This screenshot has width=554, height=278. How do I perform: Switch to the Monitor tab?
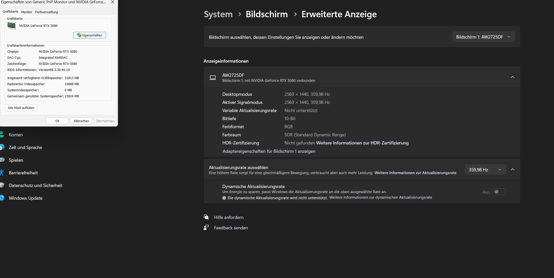coord(27,12)
